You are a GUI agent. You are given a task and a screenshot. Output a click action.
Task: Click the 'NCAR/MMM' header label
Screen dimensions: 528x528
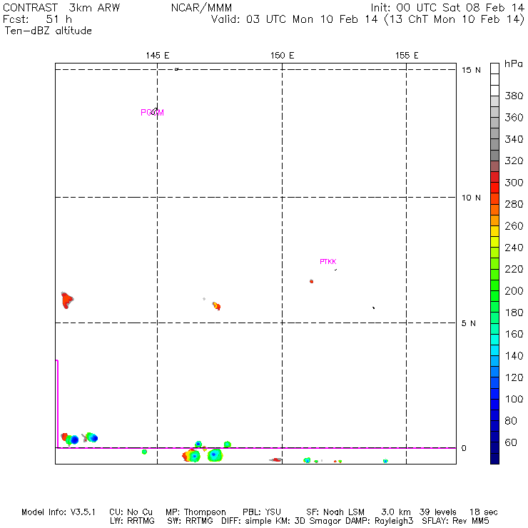(x=201, y=8)
